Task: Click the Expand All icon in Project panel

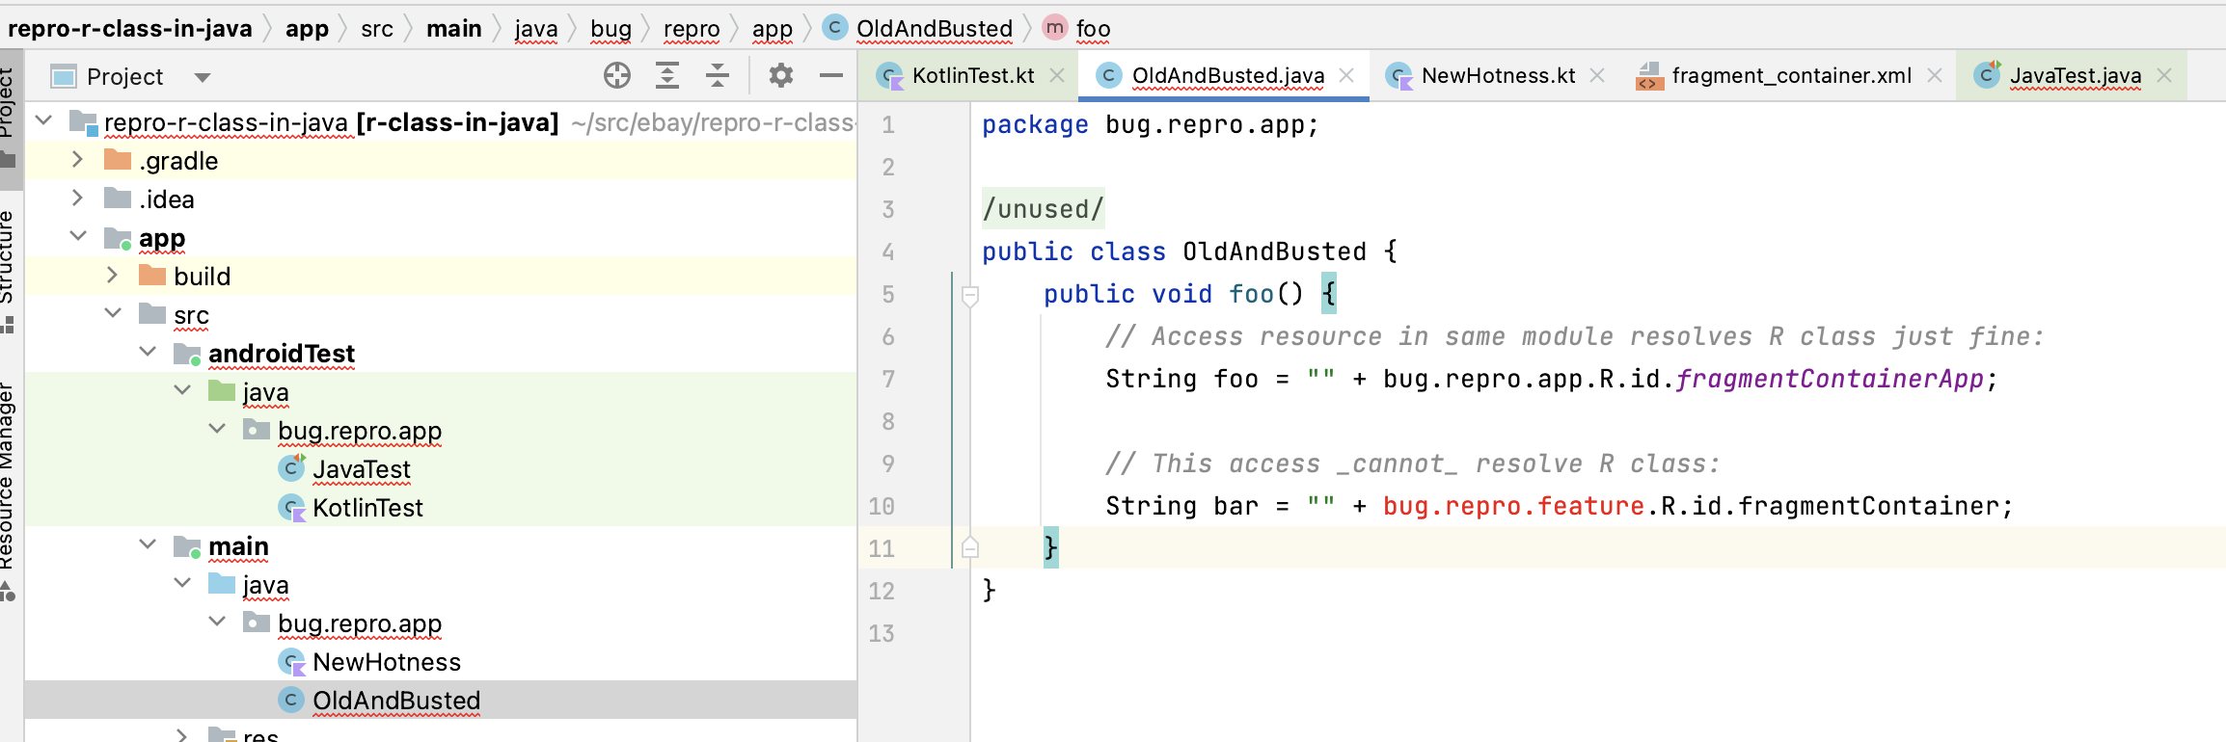Action: coord(667,75)
